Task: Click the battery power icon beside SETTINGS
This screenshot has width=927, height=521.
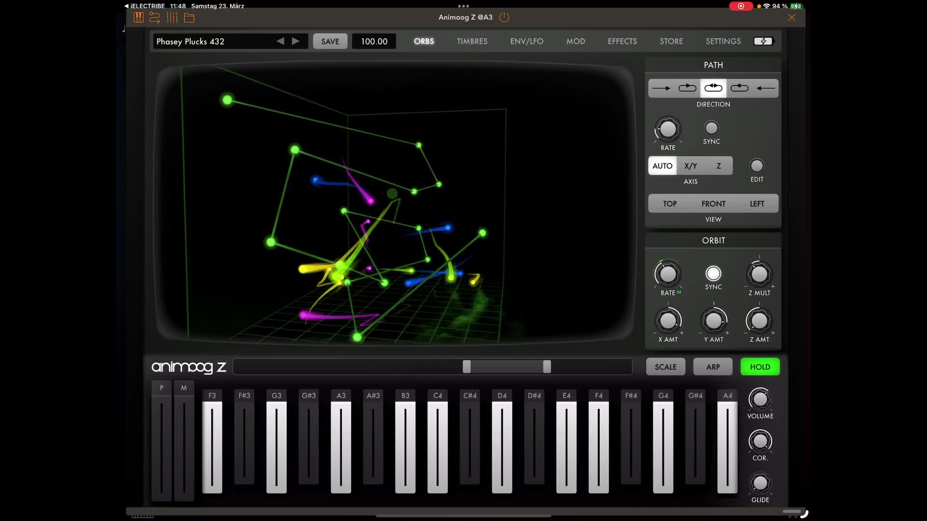Action: point(763,41)
